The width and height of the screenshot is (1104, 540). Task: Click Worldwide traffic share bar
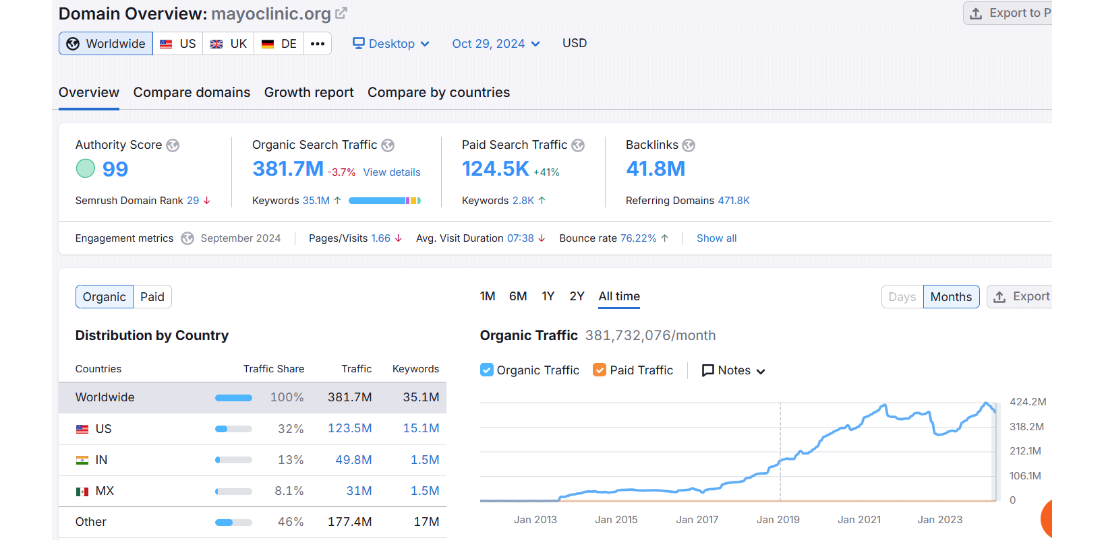233,398
